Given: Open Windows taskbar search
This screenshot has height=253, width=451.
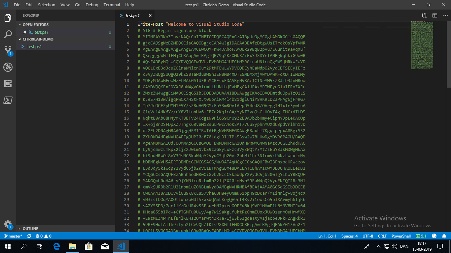Looking at the screenshot, I should [x=24, y=246].
